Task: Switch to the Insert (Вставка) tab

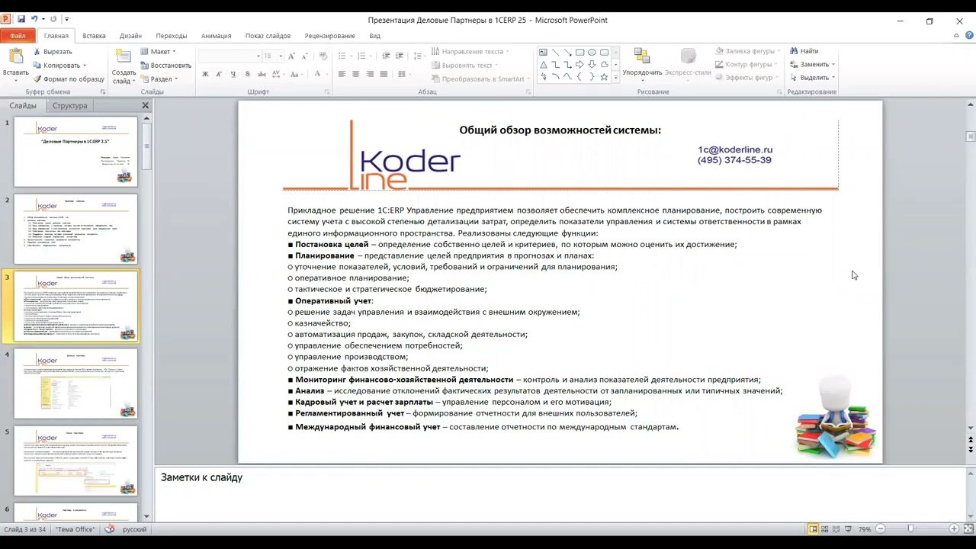Action: (94, 36)
